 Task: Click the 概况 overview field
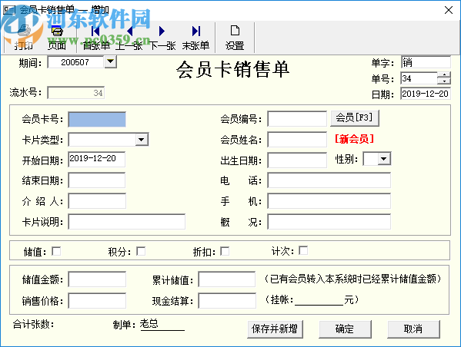coord(329,222)
